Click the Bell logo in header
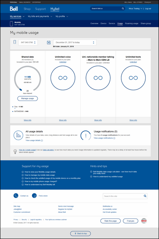This screenshot has height=239, width=159. (x=14, y=9)
